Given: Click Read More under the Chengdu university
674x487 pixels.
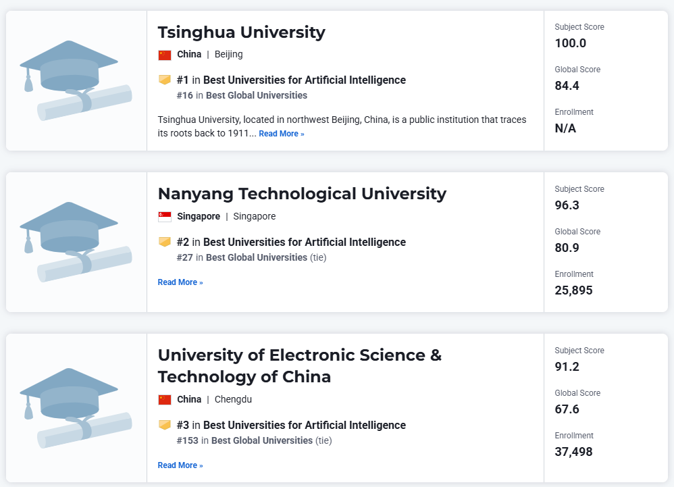Looking at the screenshot, I should (x=180, y=465).
